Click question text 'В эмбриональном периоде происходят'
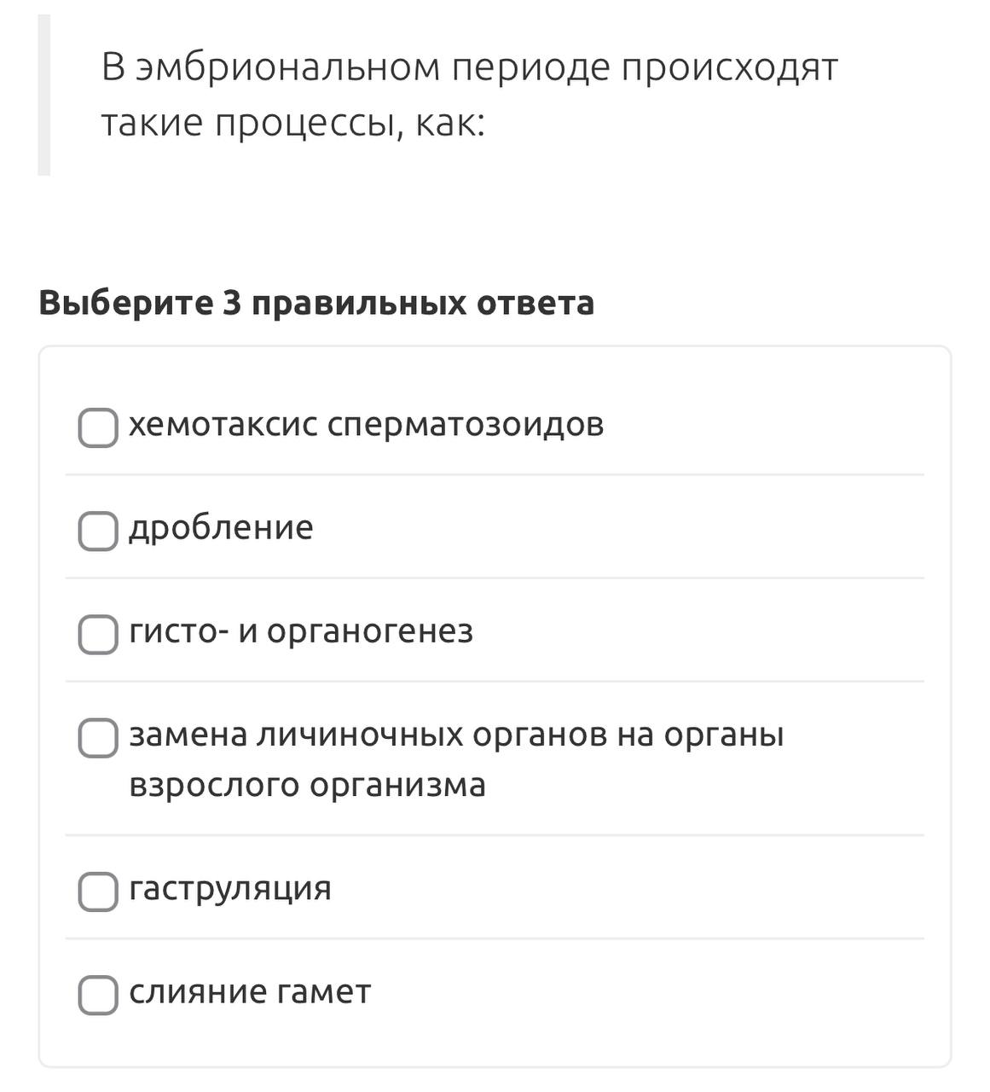This screenshot has width=990, height=1092. point(470,67)
